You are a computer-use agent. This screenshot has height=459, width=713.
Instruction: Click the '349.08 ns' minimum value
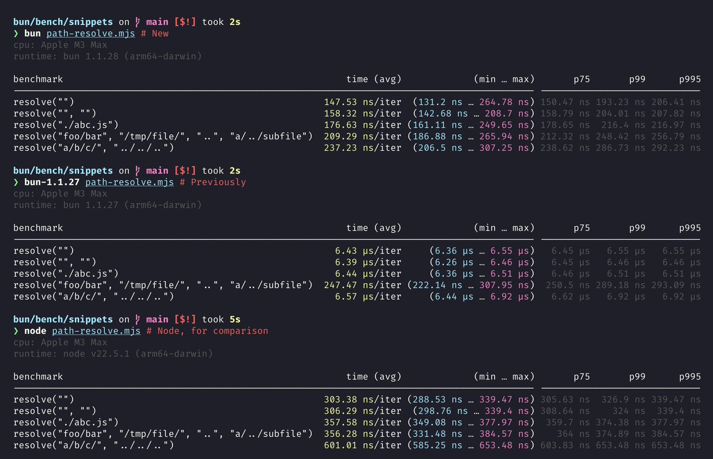click(x=437, y=422)
